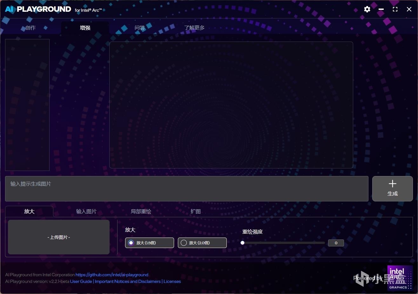Select the 放大 (2.0倍) radio option

202,243
